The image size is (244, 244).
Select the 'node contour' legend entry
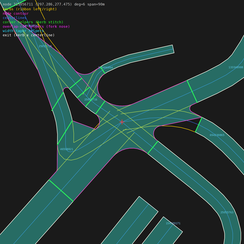coord(16,14)
